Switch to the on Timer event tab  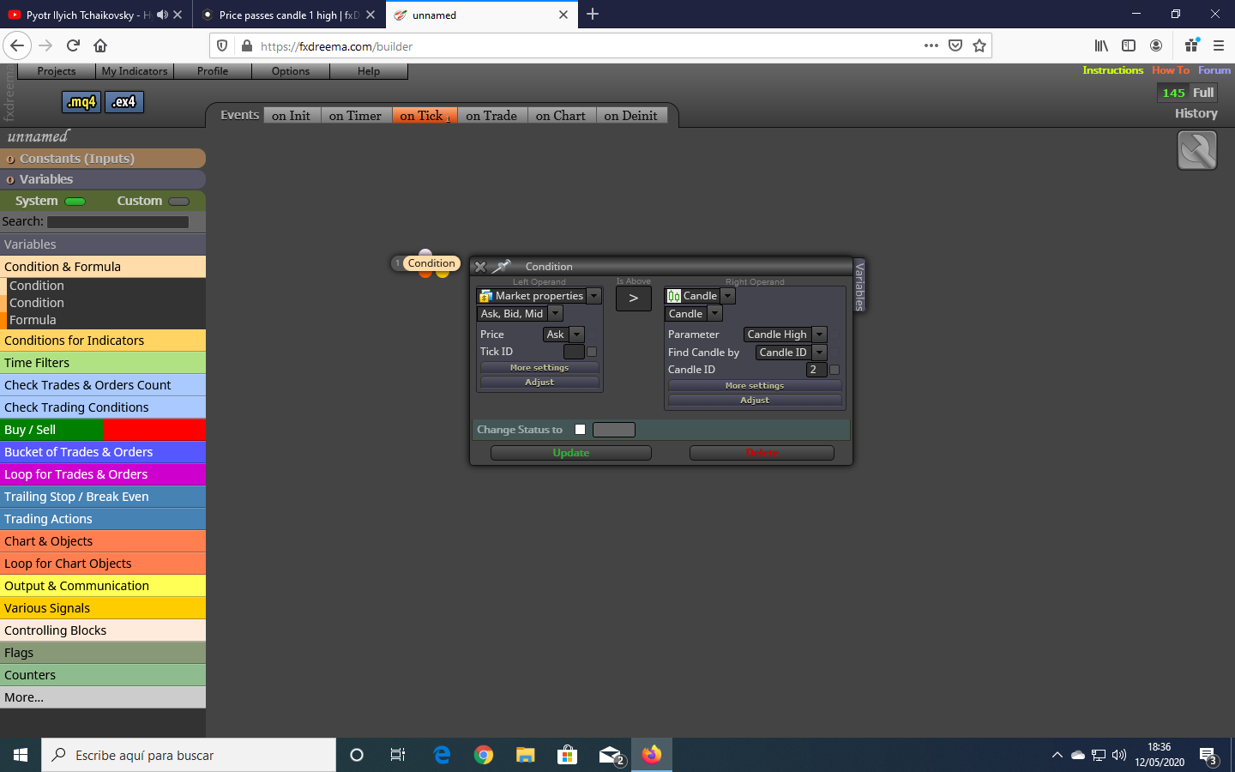(355, 116)
